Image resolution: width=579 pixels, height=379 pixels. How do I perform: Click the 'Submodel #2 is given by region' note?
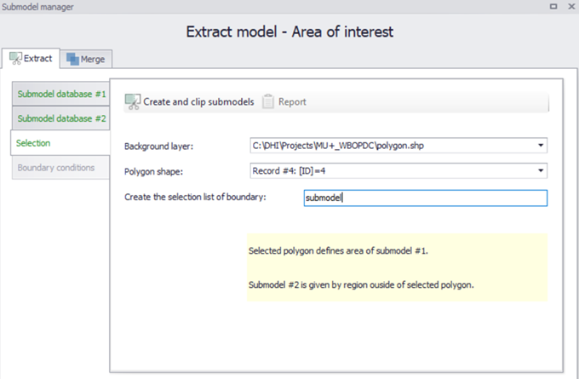(x=361, y=284)
